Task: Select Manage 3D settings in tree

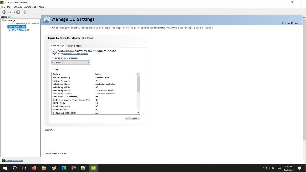Action: click(x=16, y=27)
